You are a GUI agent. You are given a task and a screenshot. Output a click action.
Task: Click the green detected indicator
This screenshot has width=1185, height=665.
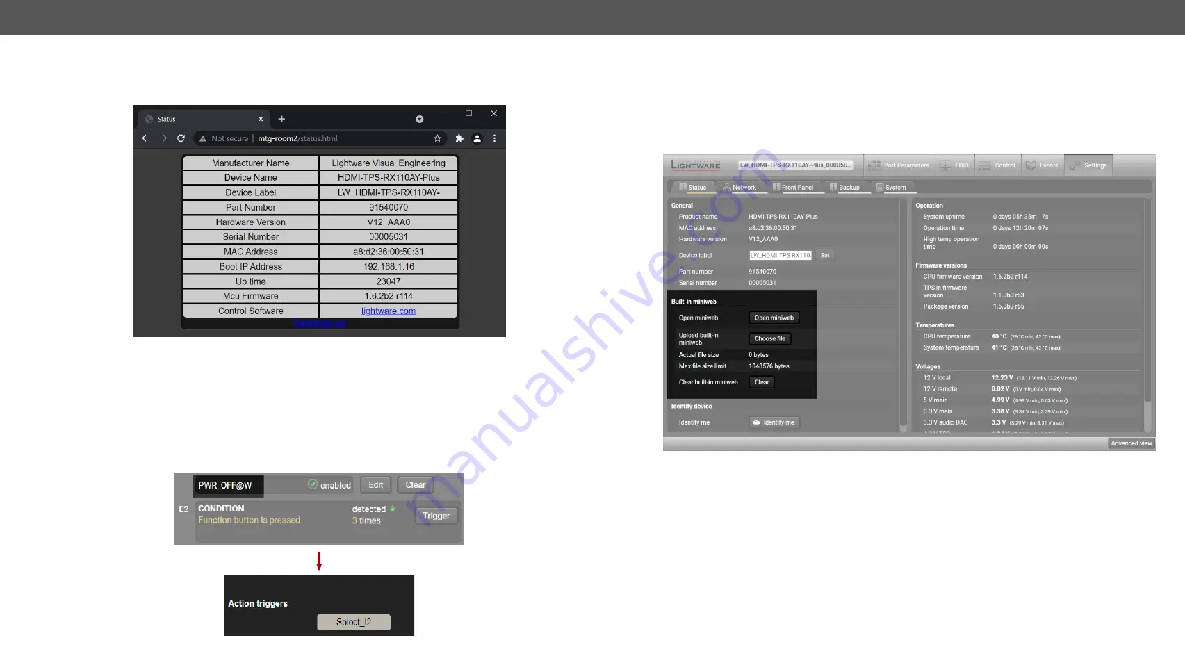(x=393, y=509)
